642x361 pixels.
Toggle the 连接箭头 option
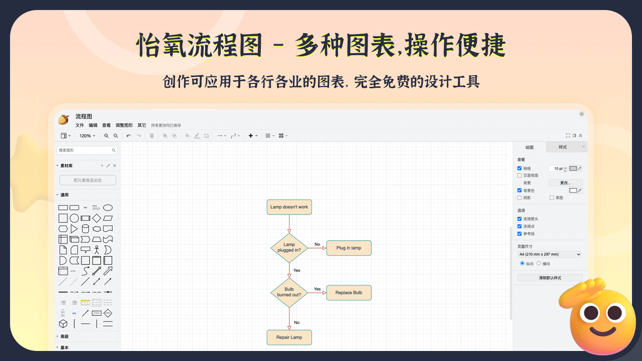coord(520,219)
